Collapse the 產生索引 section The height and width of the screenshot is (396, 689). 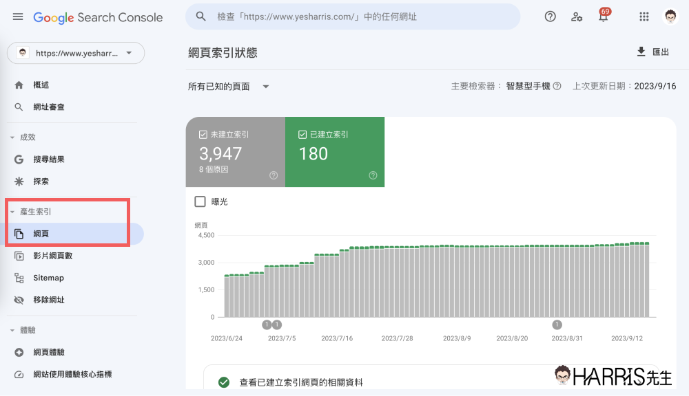(12, 212)
